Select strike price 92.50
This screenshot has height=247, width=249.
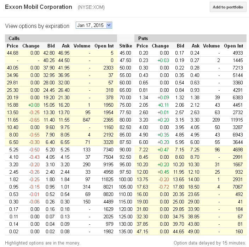click(125, 157)
